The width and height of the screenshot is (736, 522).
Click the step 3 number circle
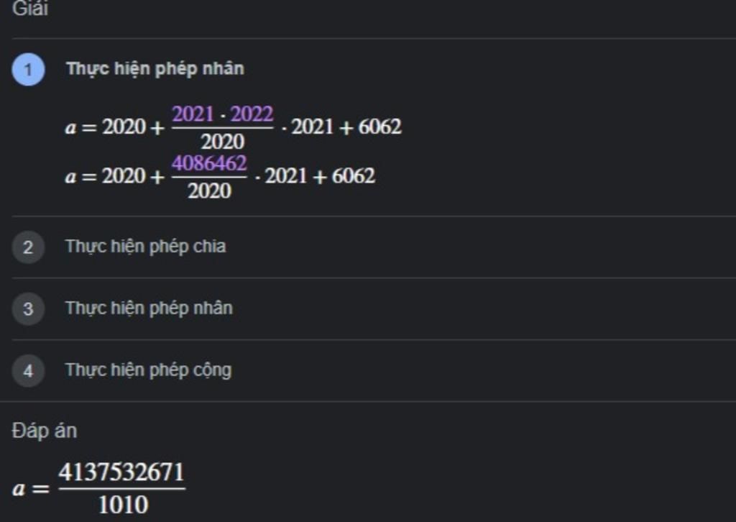[x=28, y=308]
